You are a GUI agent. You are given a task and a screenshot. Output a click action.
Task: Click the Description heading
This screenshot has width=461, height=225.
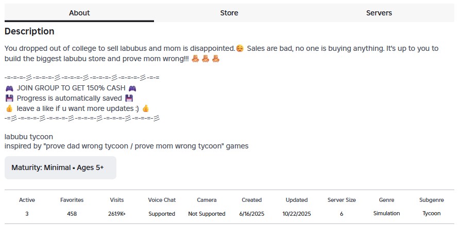click(x=29, y=31)
